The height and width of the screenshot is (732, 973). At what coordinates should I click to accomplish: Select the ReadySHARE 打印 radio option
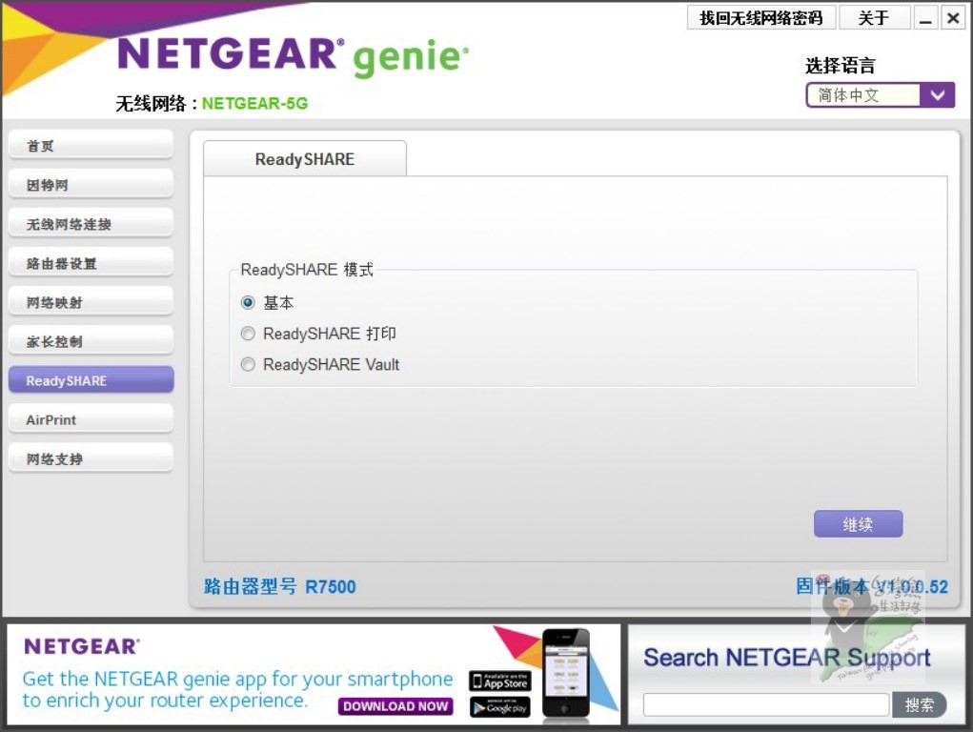point(248,334)
